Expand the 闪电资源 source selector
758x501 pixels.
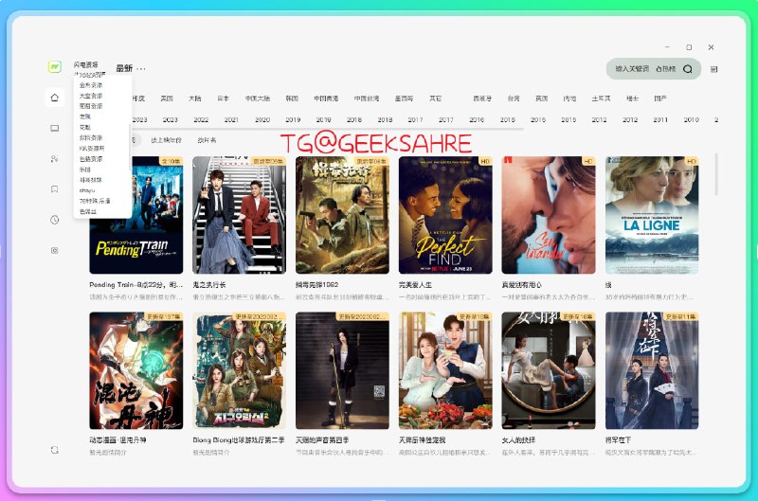coord(87,65)
